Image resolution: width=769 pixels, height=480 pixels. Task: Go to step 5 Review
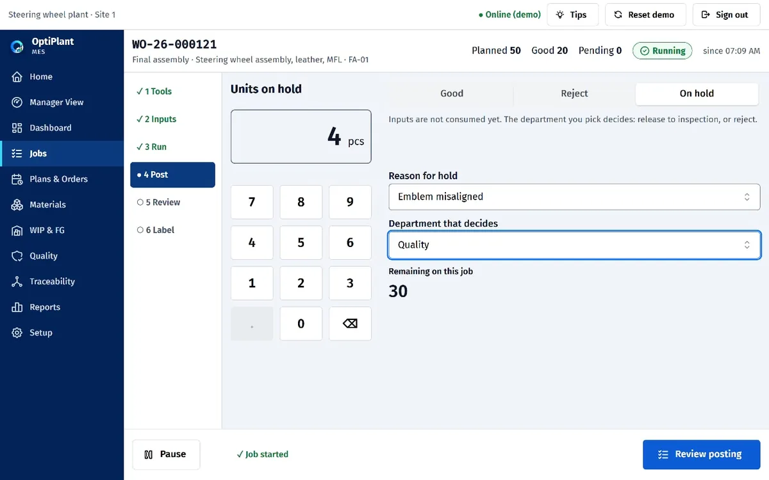[172, 202]
